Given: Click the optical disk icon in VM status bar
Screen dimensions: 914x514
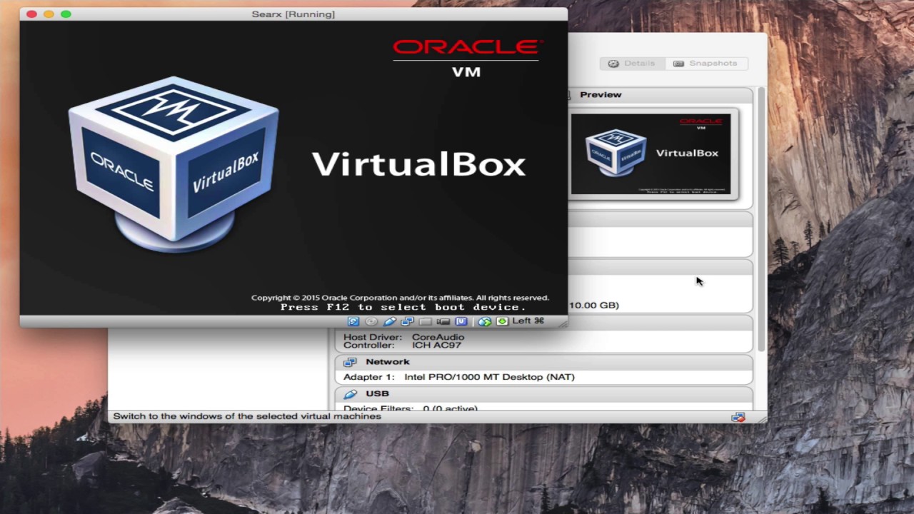Looking at the screenshot, I should pos(371,322).
